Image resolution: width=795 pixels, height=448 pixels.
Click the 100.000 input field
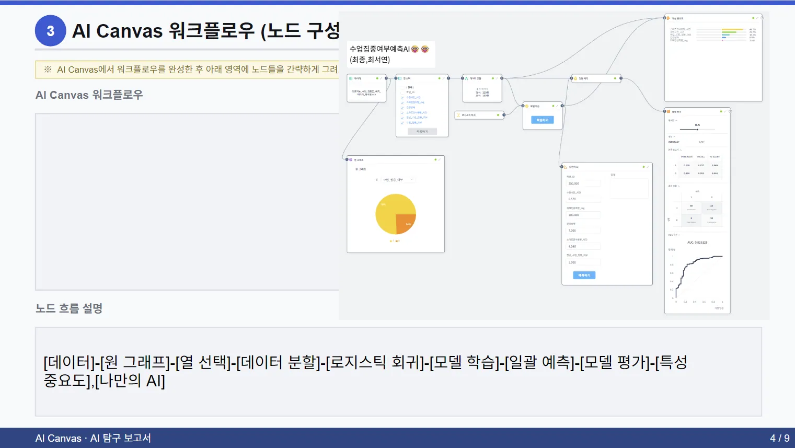584,215
